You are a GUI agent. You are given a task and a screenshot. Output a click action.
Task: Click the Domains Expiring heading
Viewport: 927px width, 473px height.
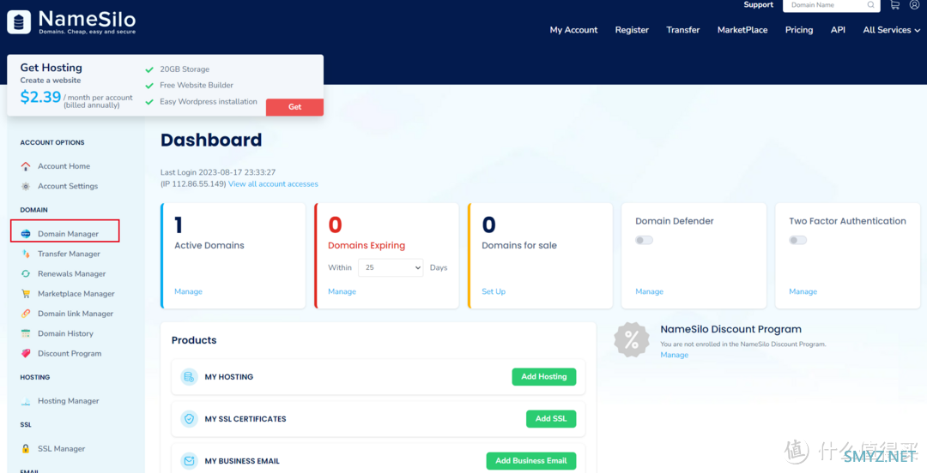coord(367,246)
